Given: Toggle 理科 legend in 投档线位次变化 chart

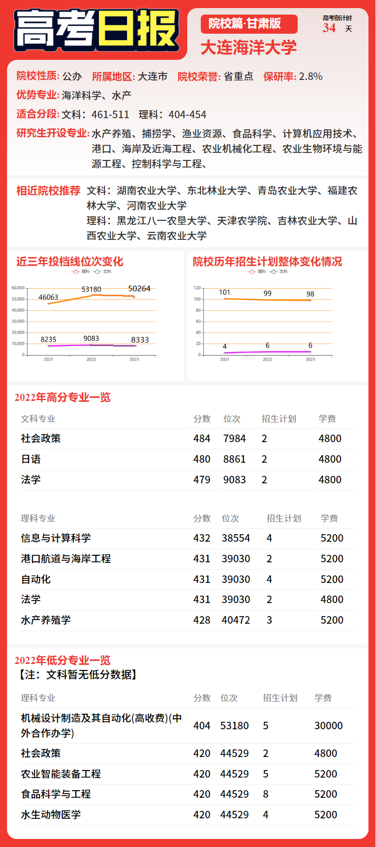Looking at the screenshot, I should tap(81, 272).
